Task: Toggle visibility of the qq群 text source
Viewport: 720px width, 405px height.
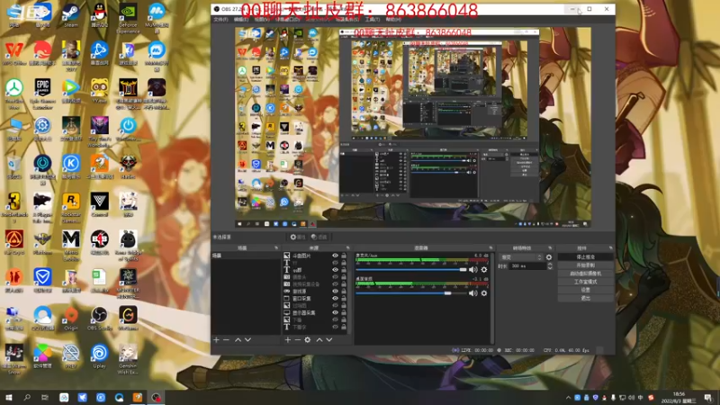Action: click(x=335, y=269)
